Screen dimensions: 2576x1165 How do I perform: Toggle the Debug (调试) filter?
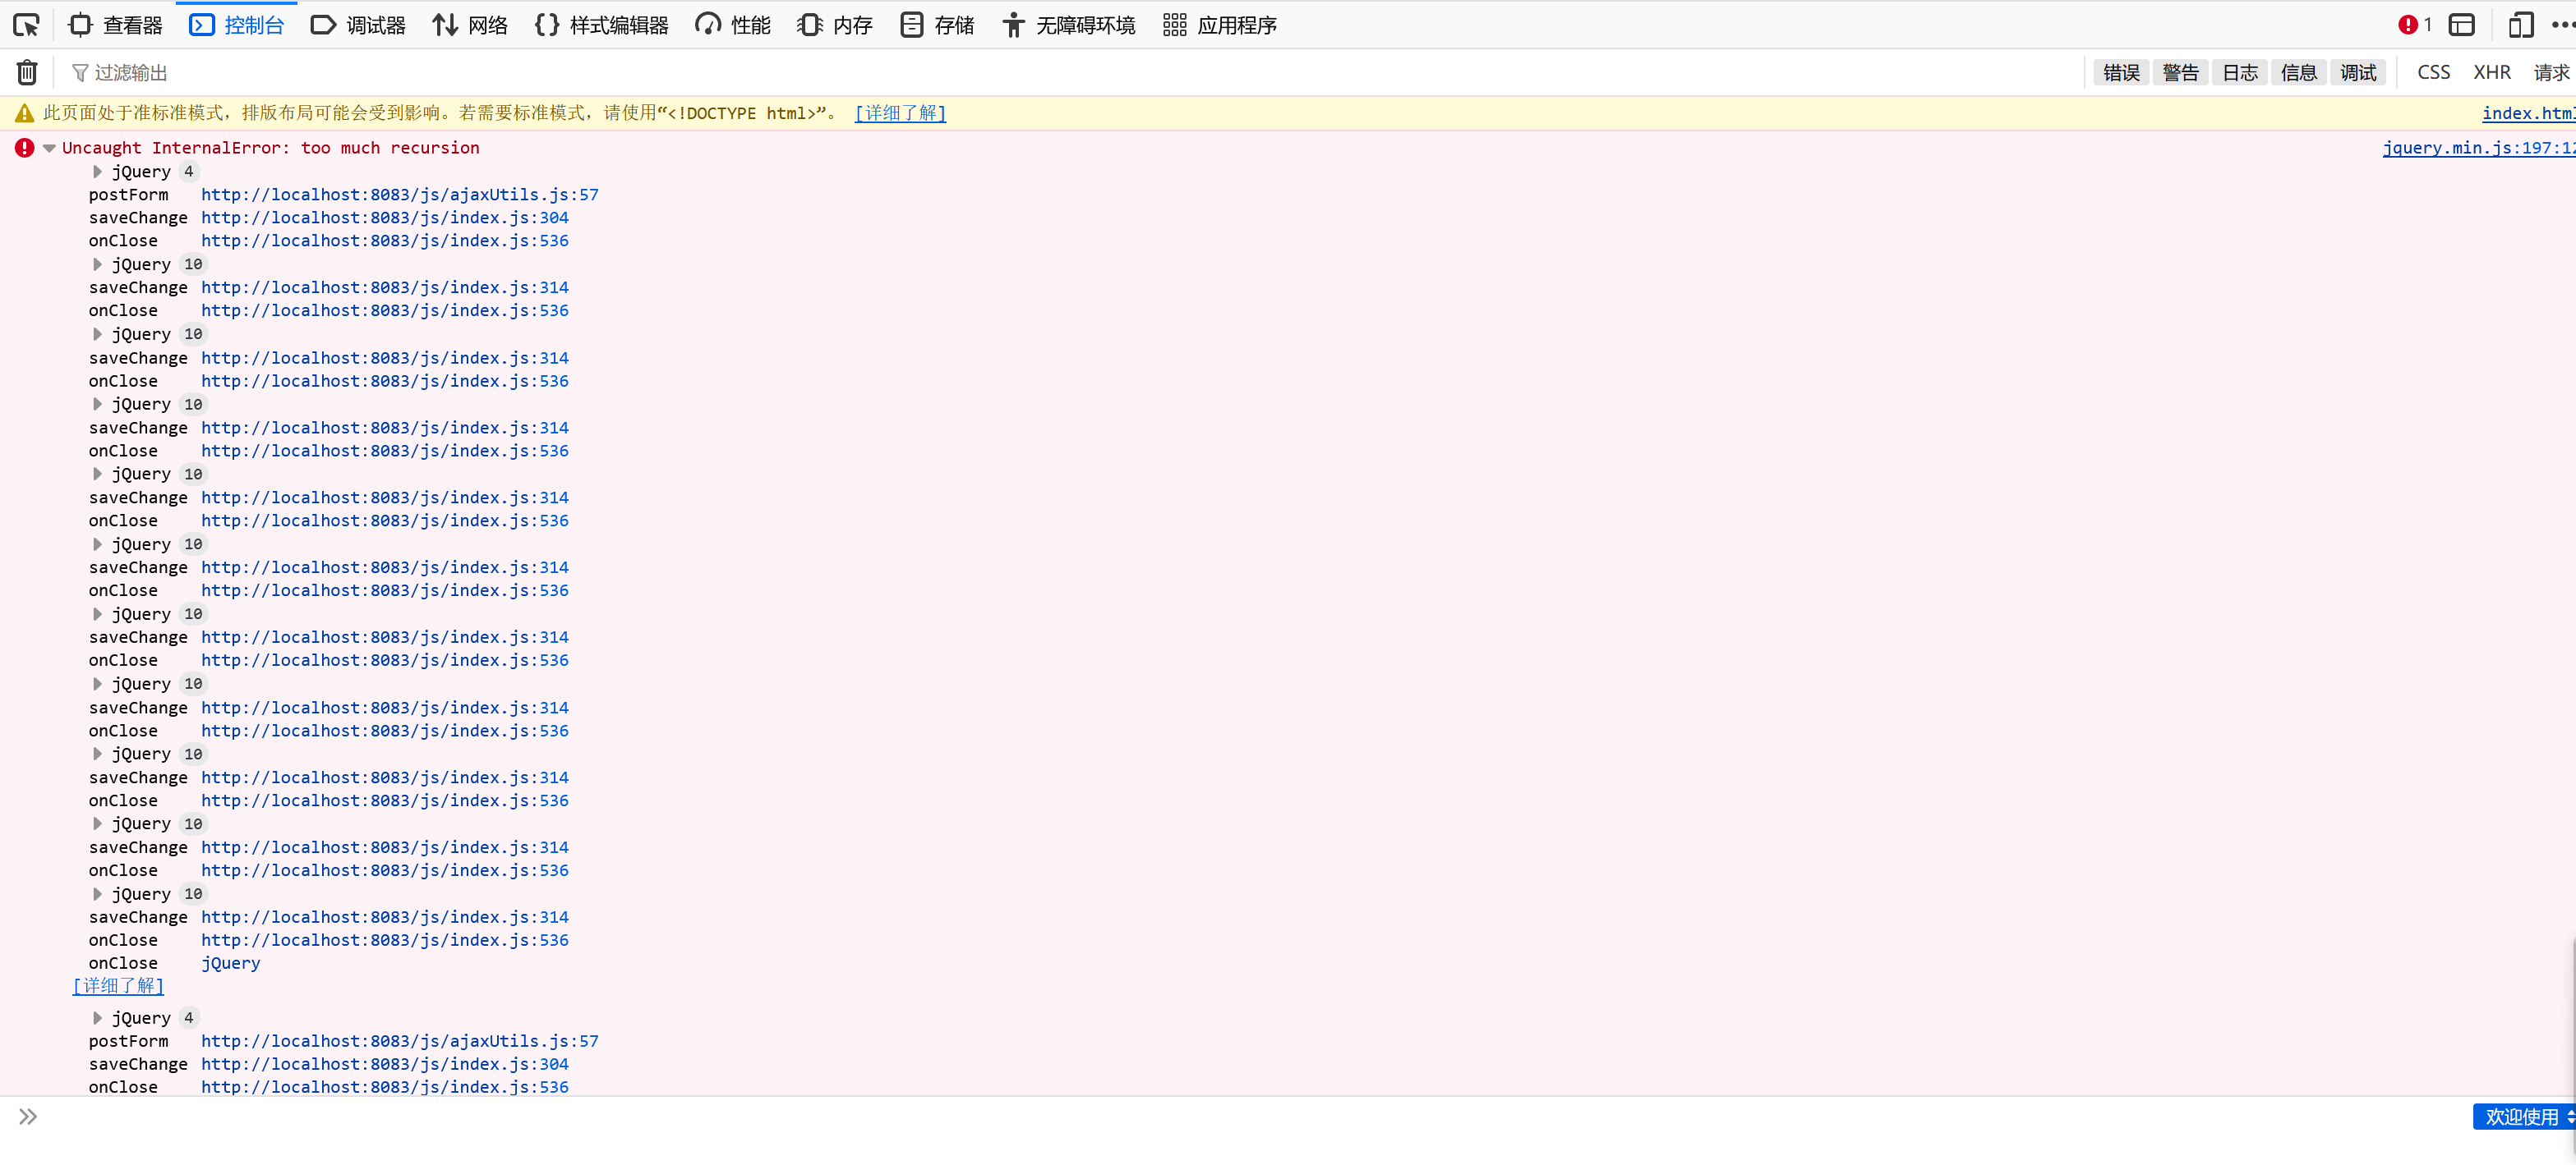pyautogui.click(x=2357, y=72)
